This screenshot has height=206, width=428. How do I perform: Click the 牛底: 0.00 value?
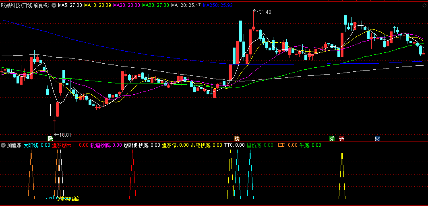[310, 145]
